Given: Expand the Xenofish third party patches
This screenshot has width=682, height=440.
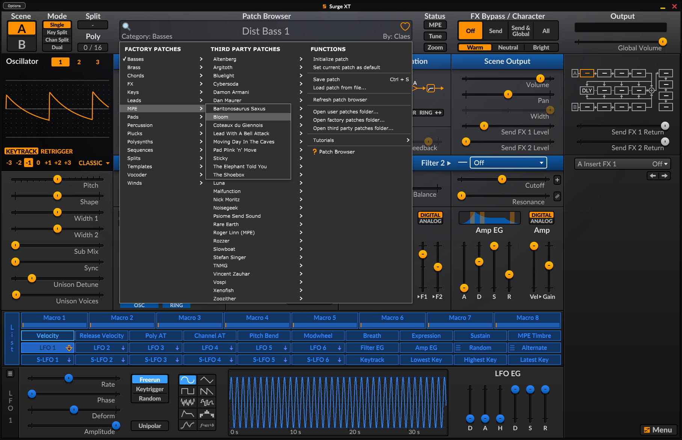Looking at the screenshot, I should pyautogui.click(x=257, y=290).
